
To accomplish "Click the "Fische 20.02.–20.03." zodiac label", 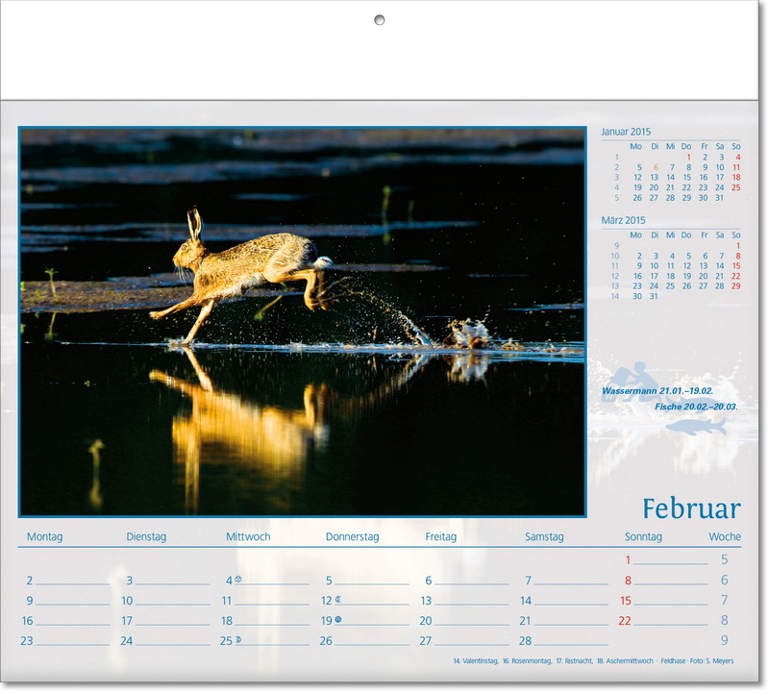I will (696, 407).
